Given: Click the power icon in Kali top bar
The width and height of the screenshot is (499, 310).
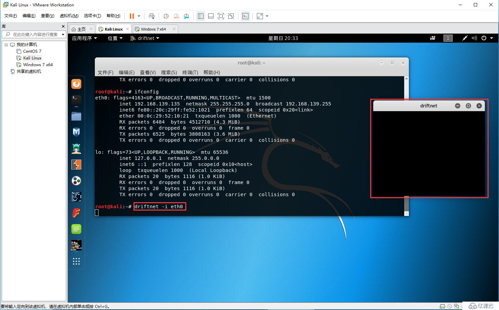Looking at the screenshot, I should pyautogui.click(x=484, y=38).
